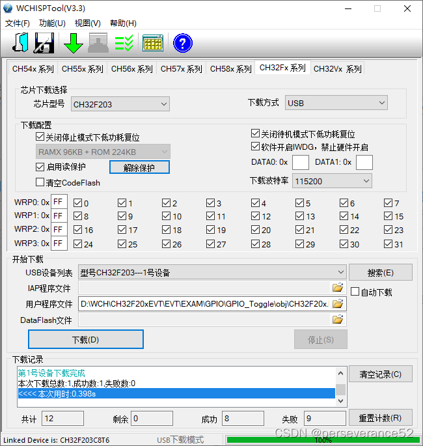
Task: Switch to the CH54x series tab
Action: click(x=33, y=69)
